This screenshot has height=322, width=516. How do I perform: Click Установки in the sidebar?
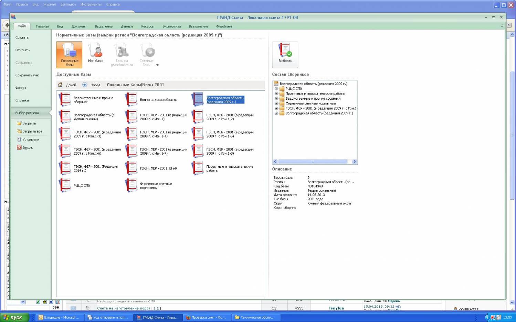(x=31, y=140)
